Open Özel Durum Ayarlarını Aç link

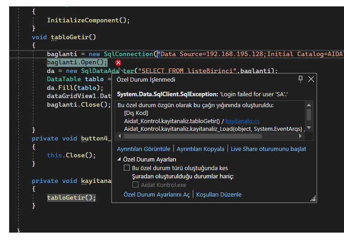click(156, 194)
